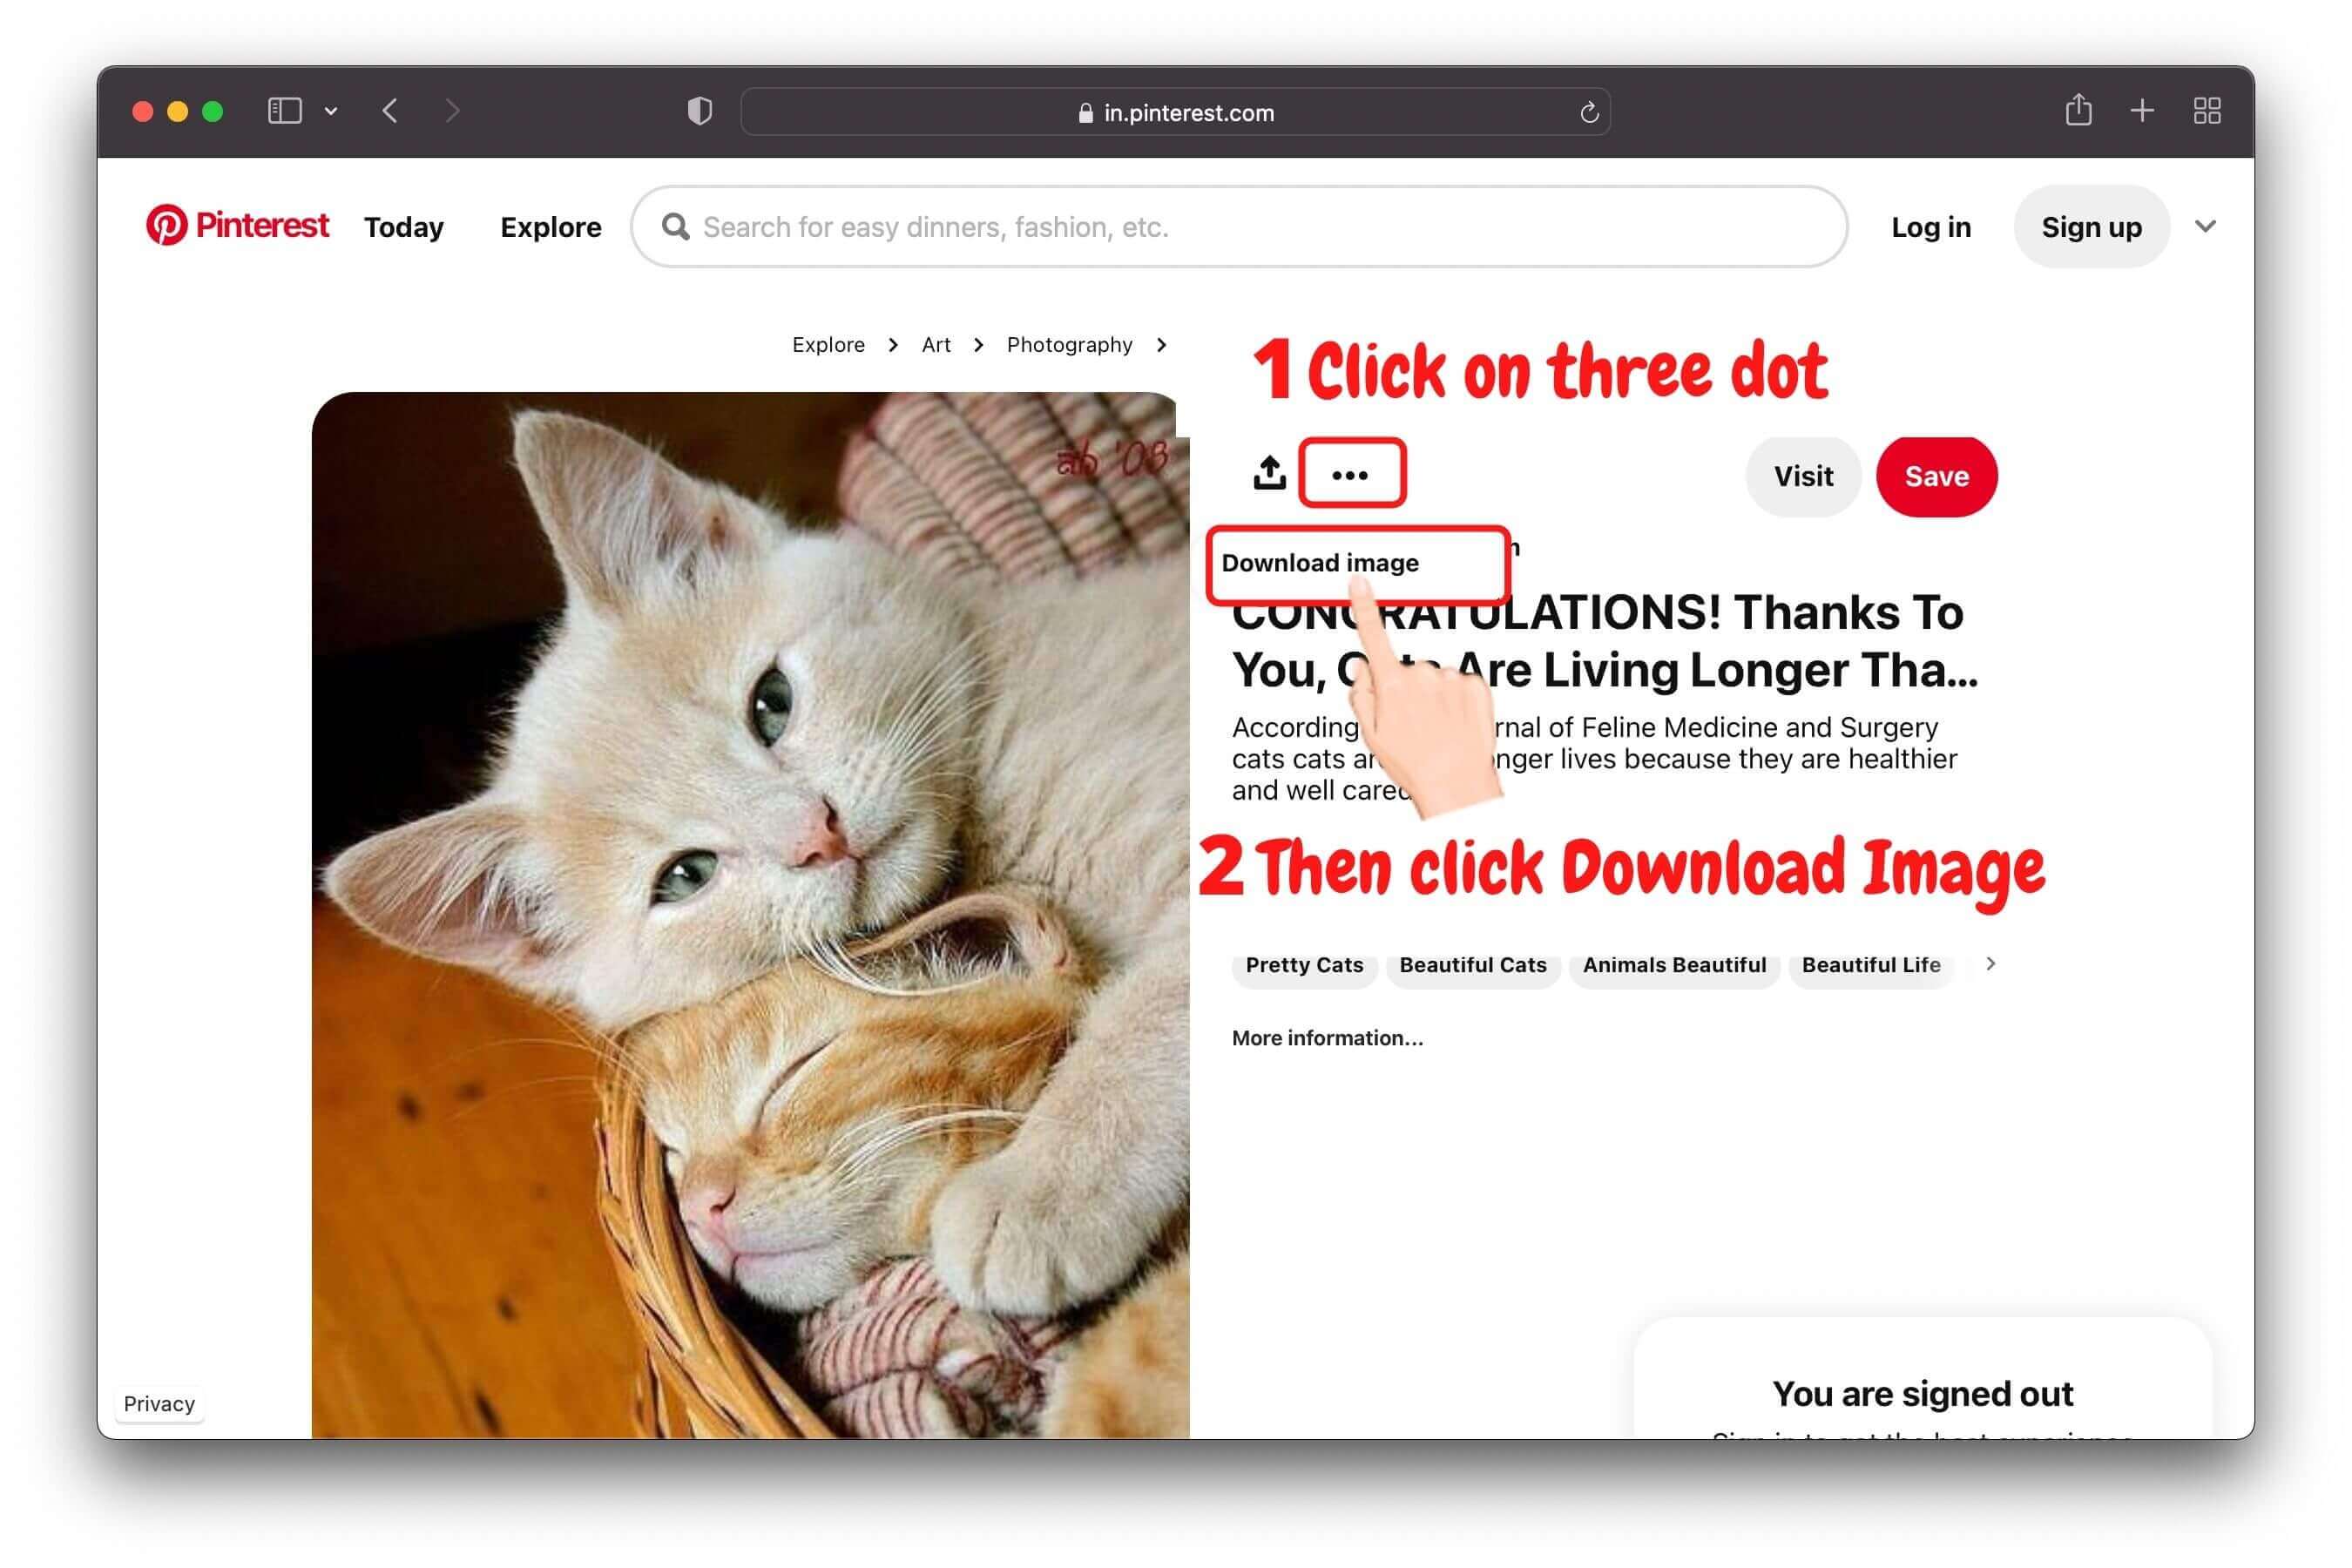The width and height of the screenshot is (2352, 1568).
Task: Click the Visit button
Action: (x=1803, y=476)
